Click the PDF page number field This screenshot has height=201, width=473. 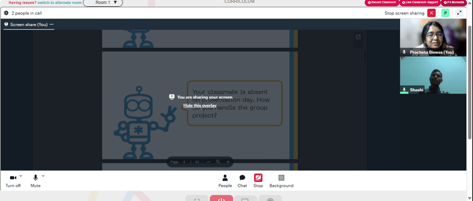pyautogui.click(x=184, y=162)
